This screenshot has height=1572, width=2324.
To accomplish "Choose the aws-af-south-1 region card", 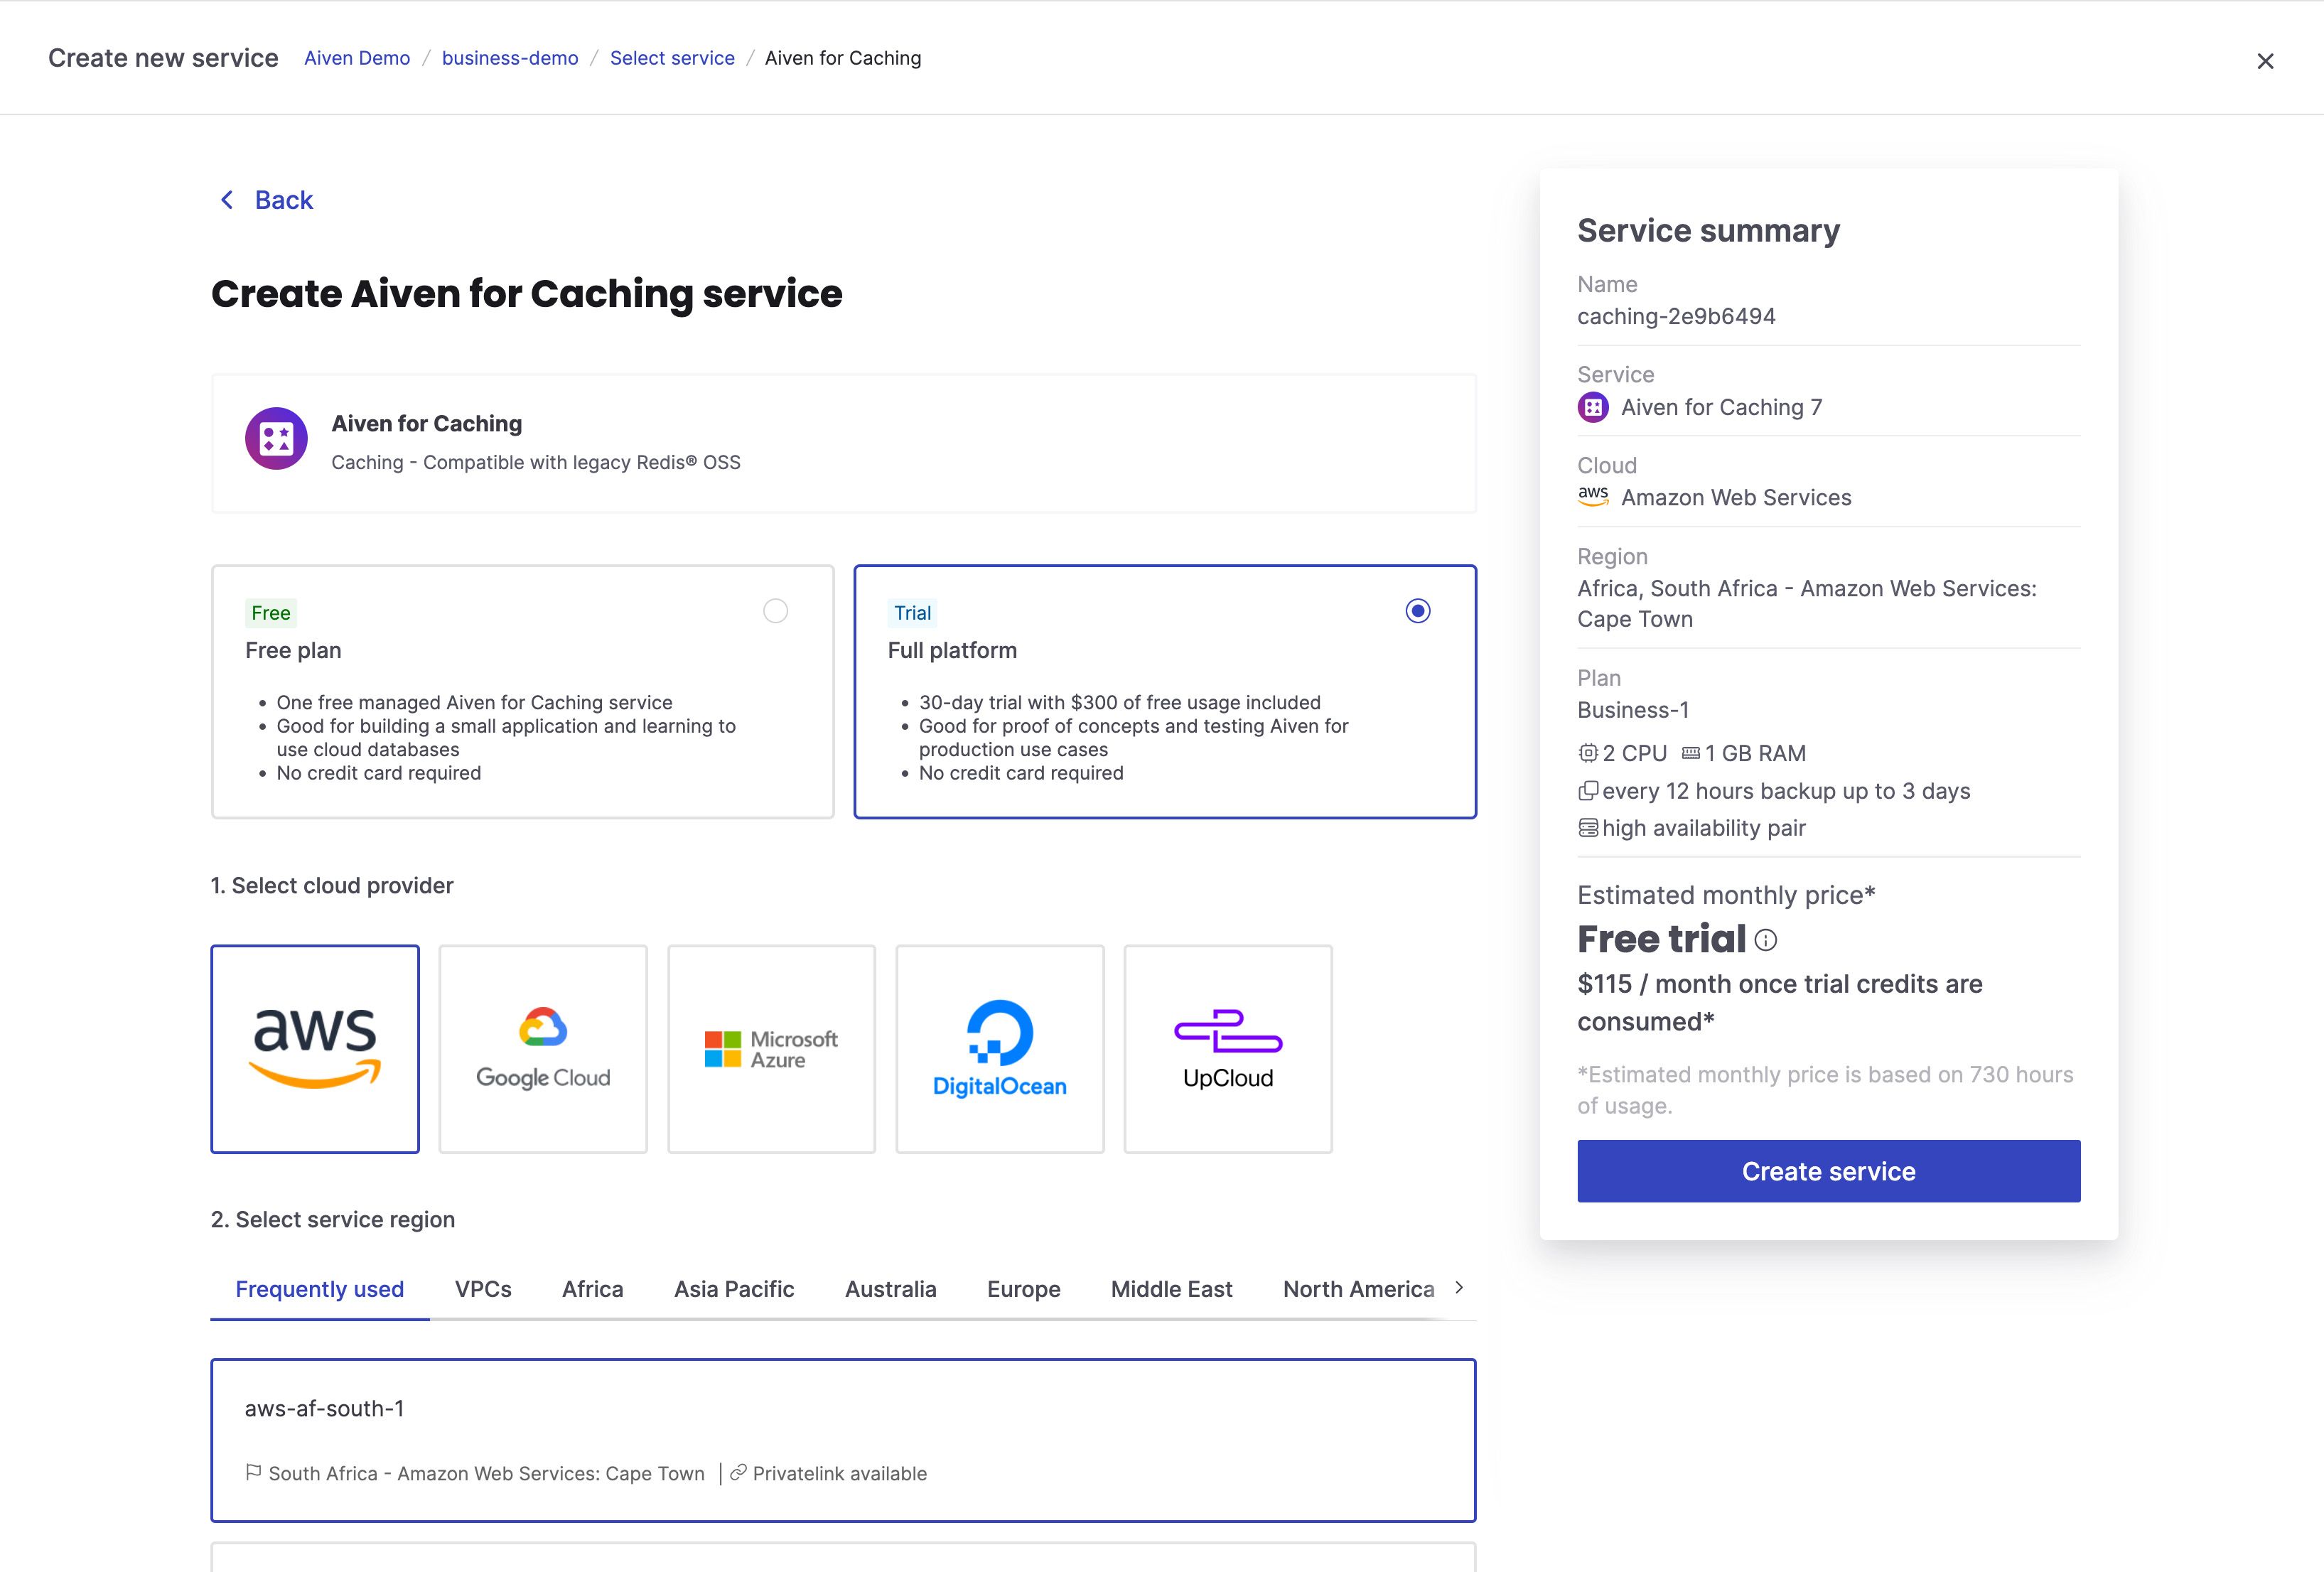I will pyautogui.click(x=843, y=1439).
